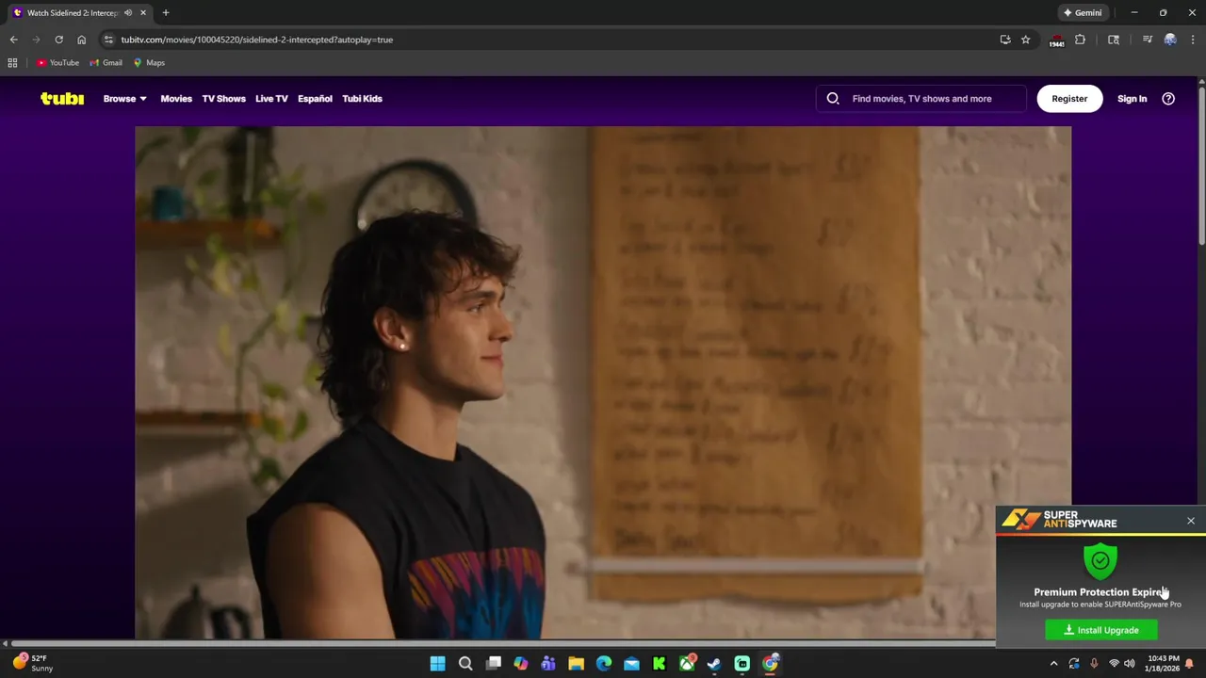Viewport: 1206px width, 678px height.
Task: Click the Find movies search field
Action: click(x=921, y=99)
